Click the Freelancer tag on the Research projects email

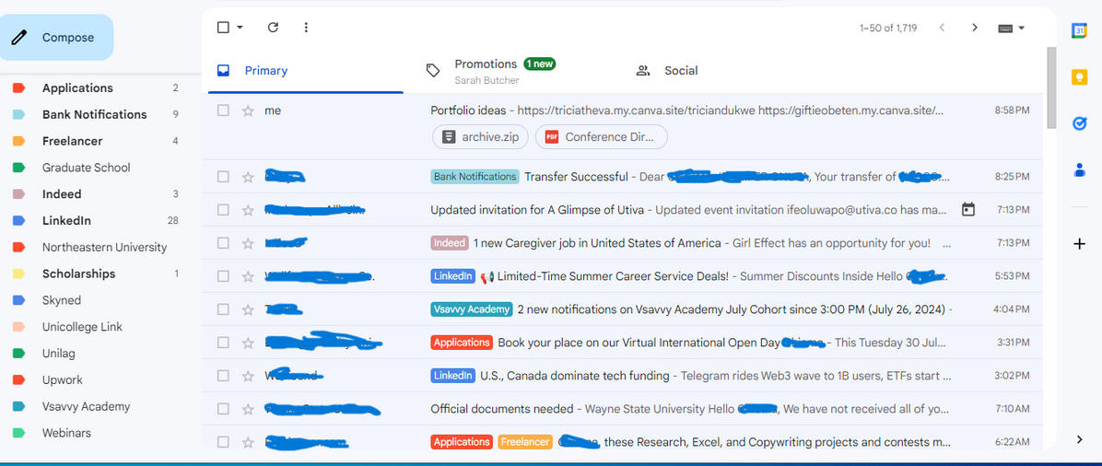point(525,442)
